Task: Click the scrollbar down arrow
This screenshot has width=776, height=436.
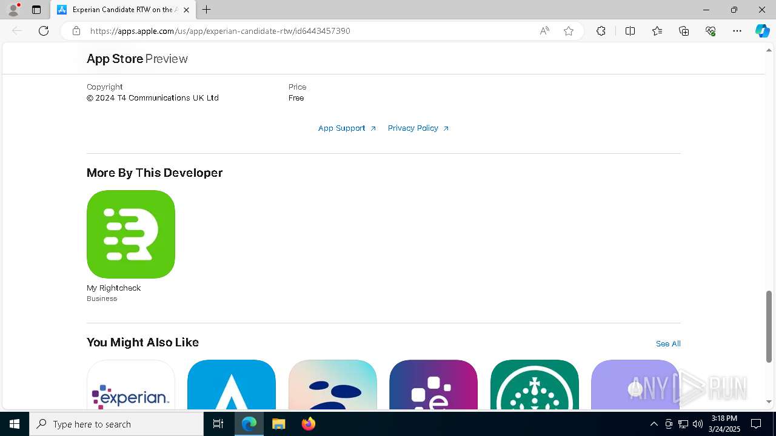Action: (x=769, y=401)
